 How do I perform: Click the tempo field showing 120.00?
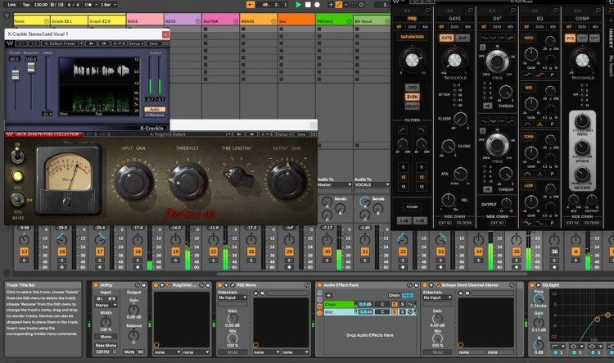point(40,5)
